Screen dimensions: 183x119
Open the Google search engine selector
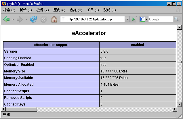coord(144,19)
